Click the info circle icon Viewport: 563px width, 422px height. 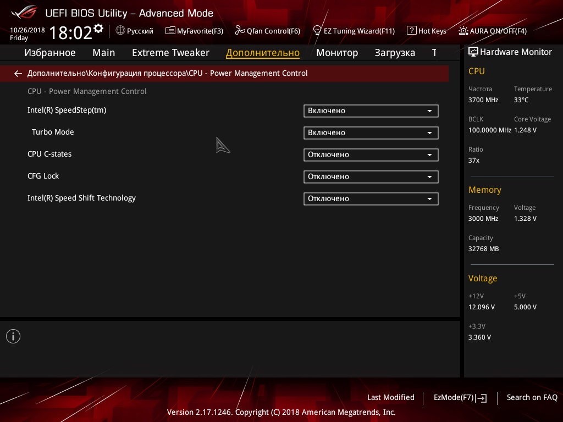click(13, 336)
